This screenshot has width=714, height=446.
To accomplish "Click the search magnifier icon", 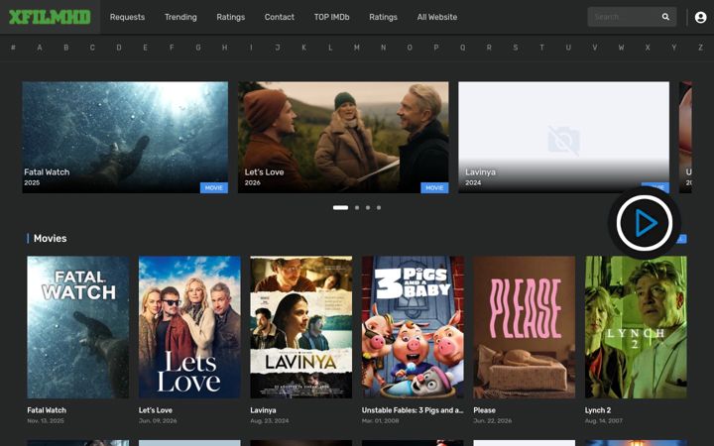I will pos(665,17).
